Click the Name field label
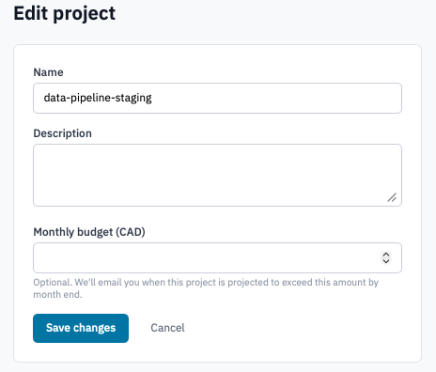Screen dimensions: 436x372 [x=48, y=72]
